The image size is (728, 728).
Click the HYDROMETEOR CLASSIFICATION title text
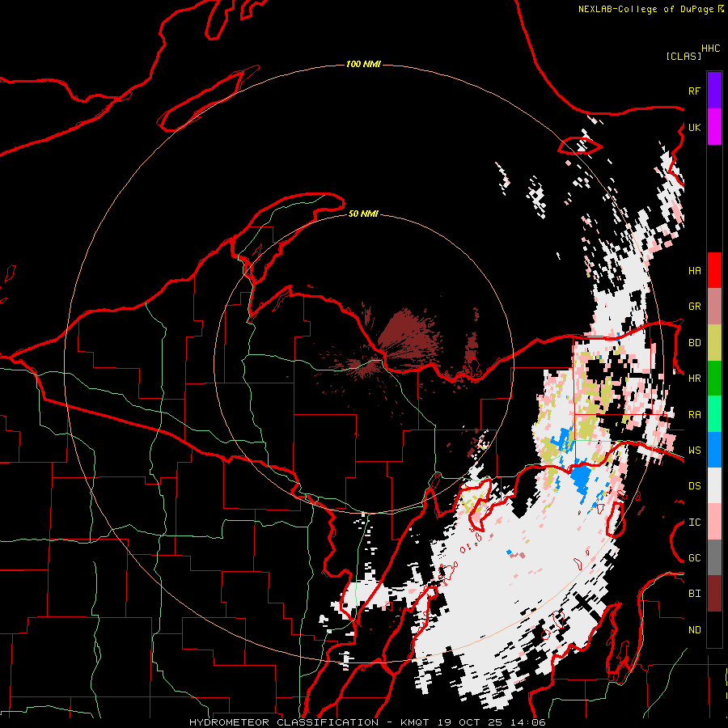click(284, 722)
